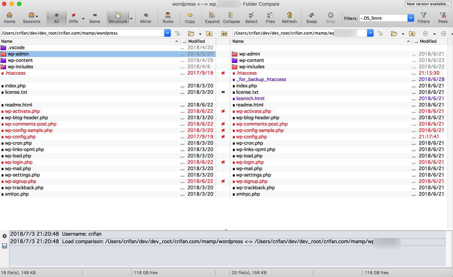This screenshot has height=277, width=453.
Task: Toggle Minor differences display
Action: point(145,18)
